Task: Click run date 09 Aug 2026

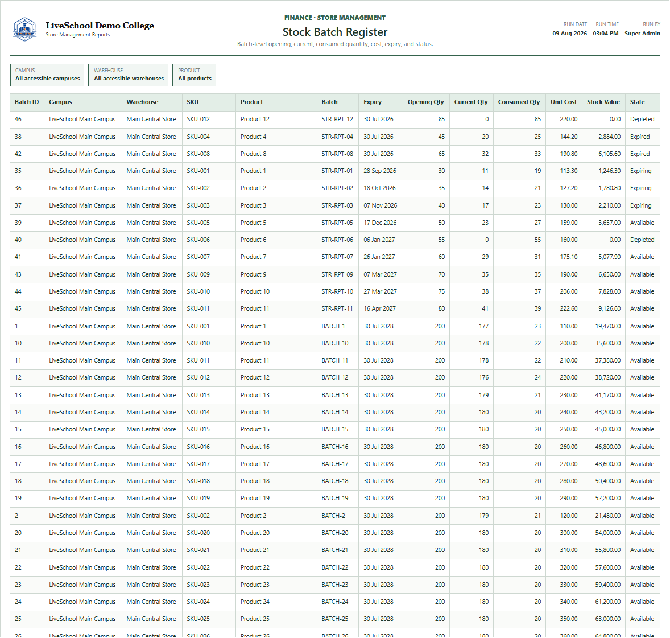Action: 569,34
